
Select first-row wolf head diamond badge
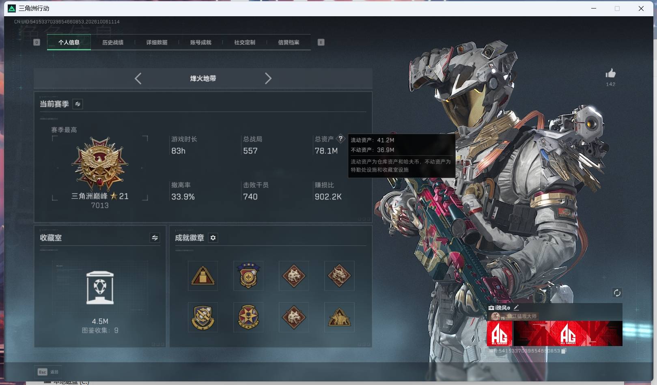294,276
